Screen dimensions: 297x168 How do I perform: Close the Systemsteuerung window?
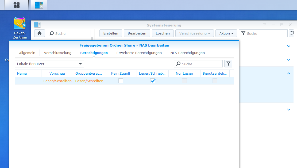[x=290, y=25]
